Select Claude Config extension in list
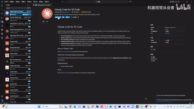 (18, 43)
